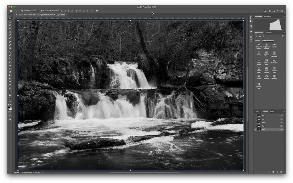Screen dimensions: 293x183
Task: Click the foreground color swatch
Action: (9, 107)
